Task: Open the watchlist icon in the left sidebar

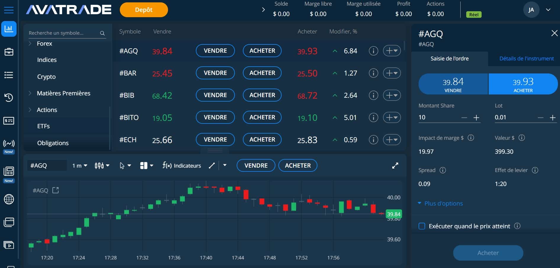Action: tap(9, 75)
